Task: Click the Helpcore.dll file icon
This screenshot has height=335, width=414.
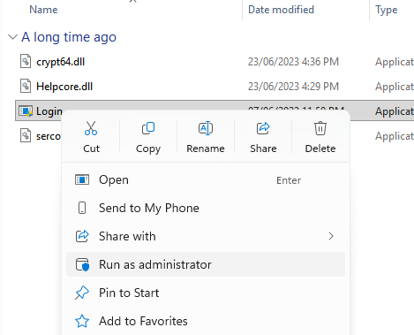Action: (26, 87)
